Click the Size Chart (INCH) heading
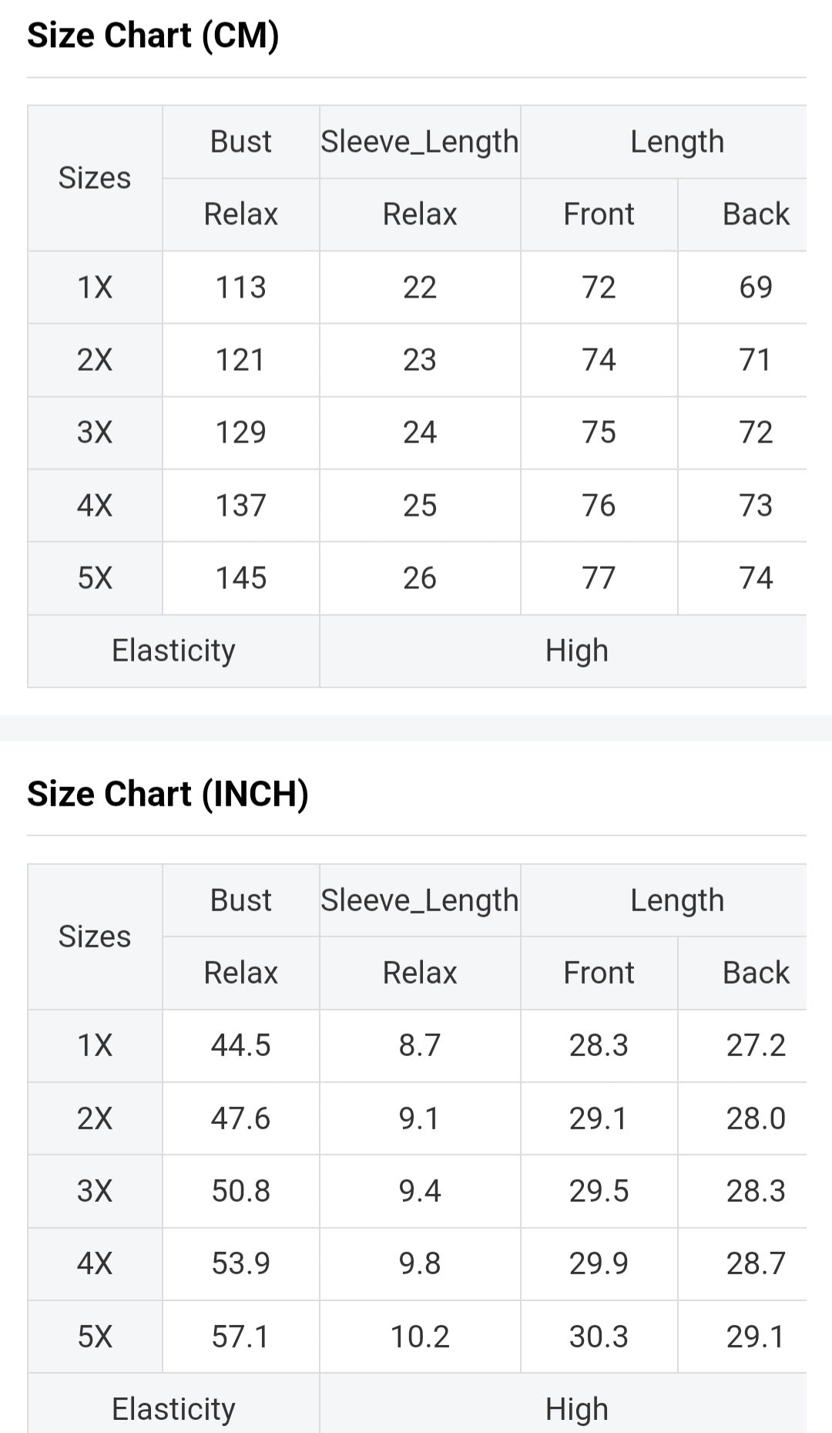832x1433 pixels. click(x=167, y=794)
